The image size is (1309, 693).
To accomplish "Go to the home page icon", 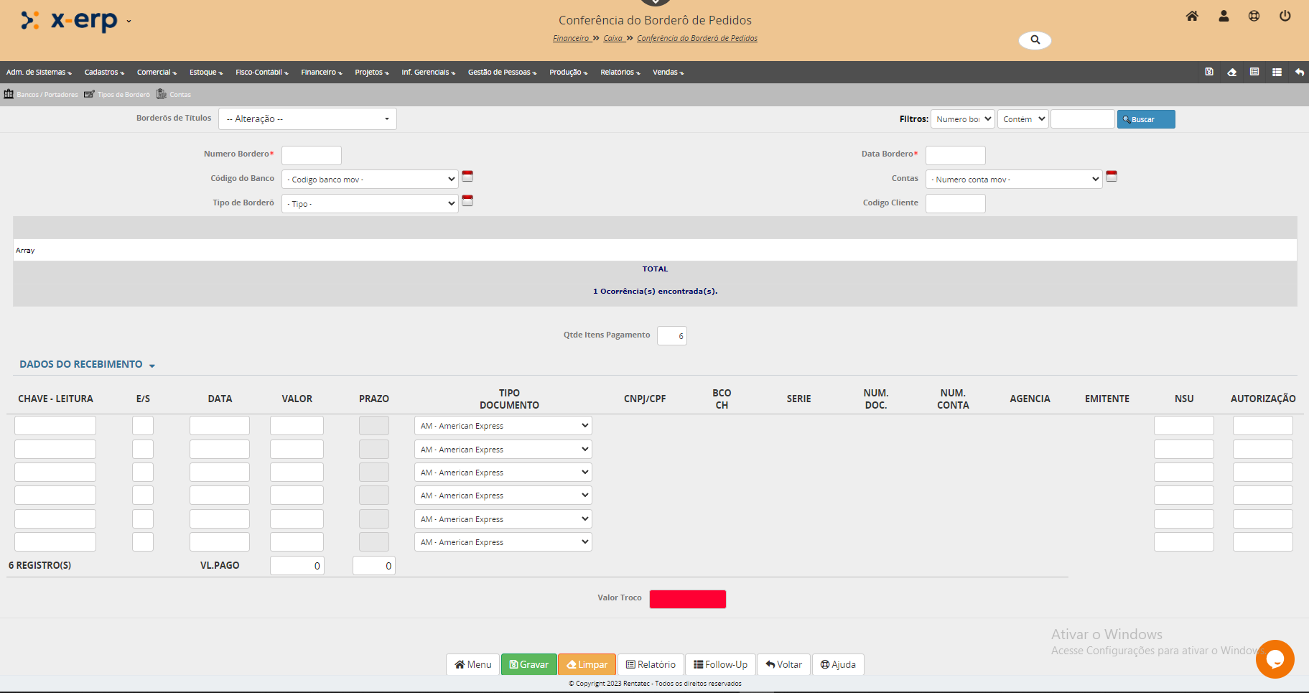I will 1192,16.
